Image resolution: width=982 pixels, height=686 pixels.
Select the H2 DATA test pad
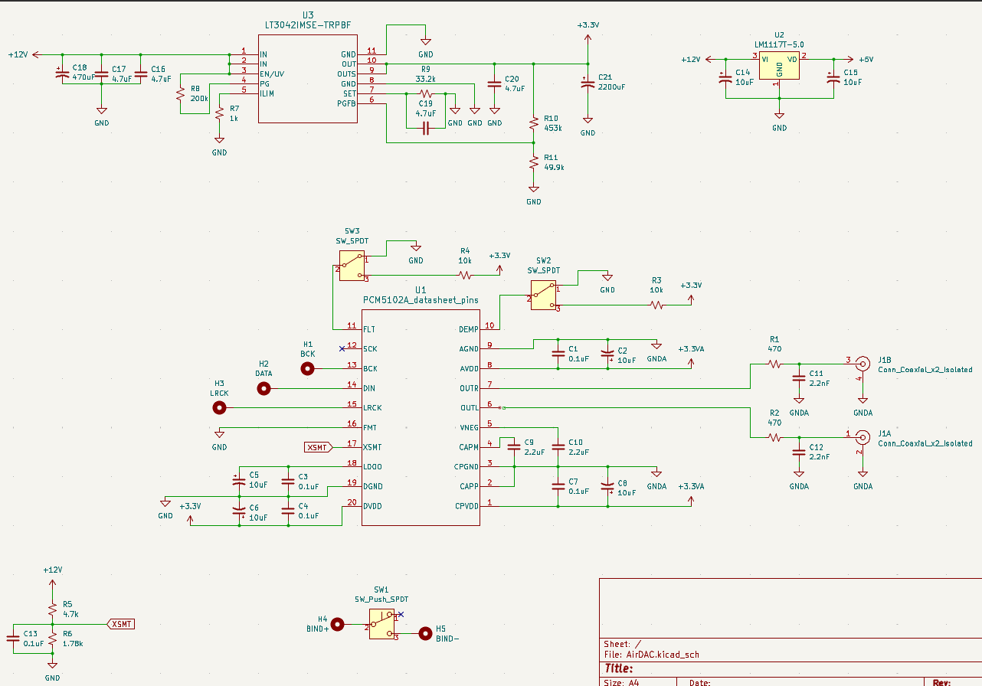pyautogui.click(x=264, y=388)
